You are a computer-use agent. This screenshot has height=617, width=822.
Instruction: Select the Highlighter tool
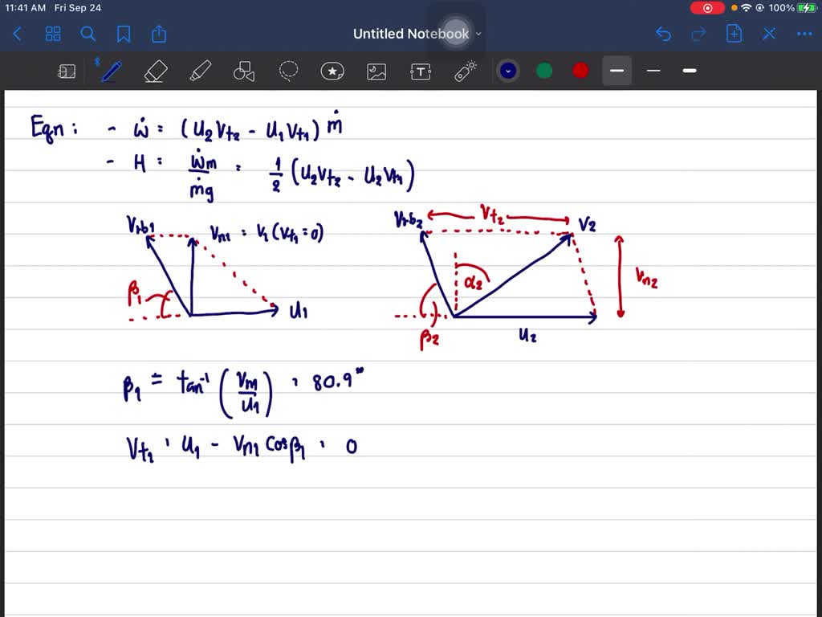(x=198, y=72)
